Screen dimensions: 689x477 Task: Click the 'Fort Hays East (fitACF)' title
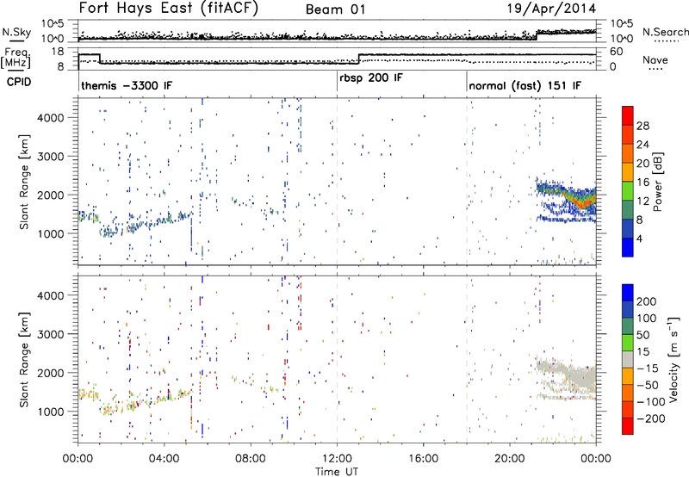click(x=168, y=9)
